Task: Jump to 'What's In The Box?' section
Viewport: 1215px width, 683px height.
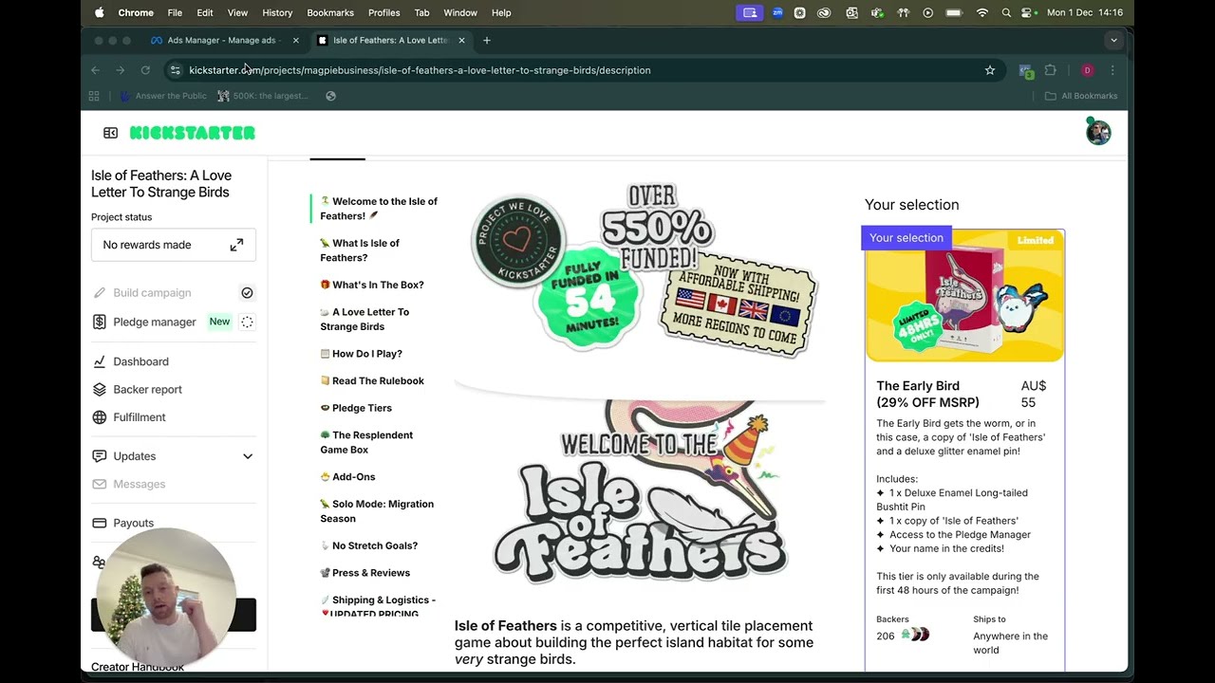Action: (x=372, y=285)
